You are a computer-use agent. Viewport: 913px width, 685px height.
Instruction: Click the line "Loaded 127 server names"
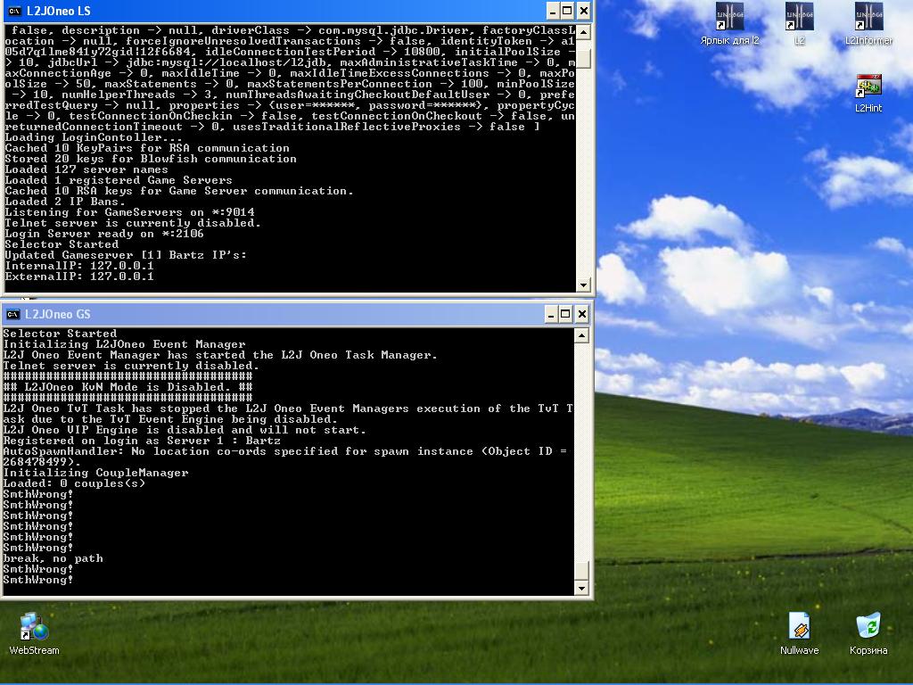[x=86, y=169]
